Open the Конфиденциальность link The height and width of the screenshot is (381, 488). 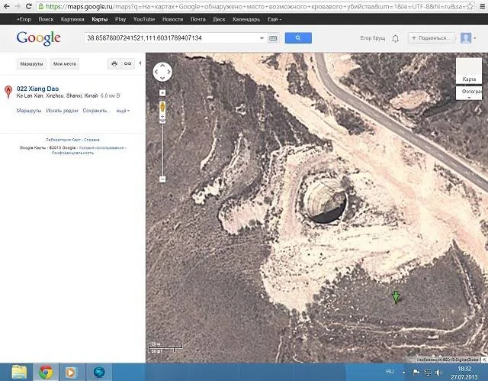pos(72,153)
